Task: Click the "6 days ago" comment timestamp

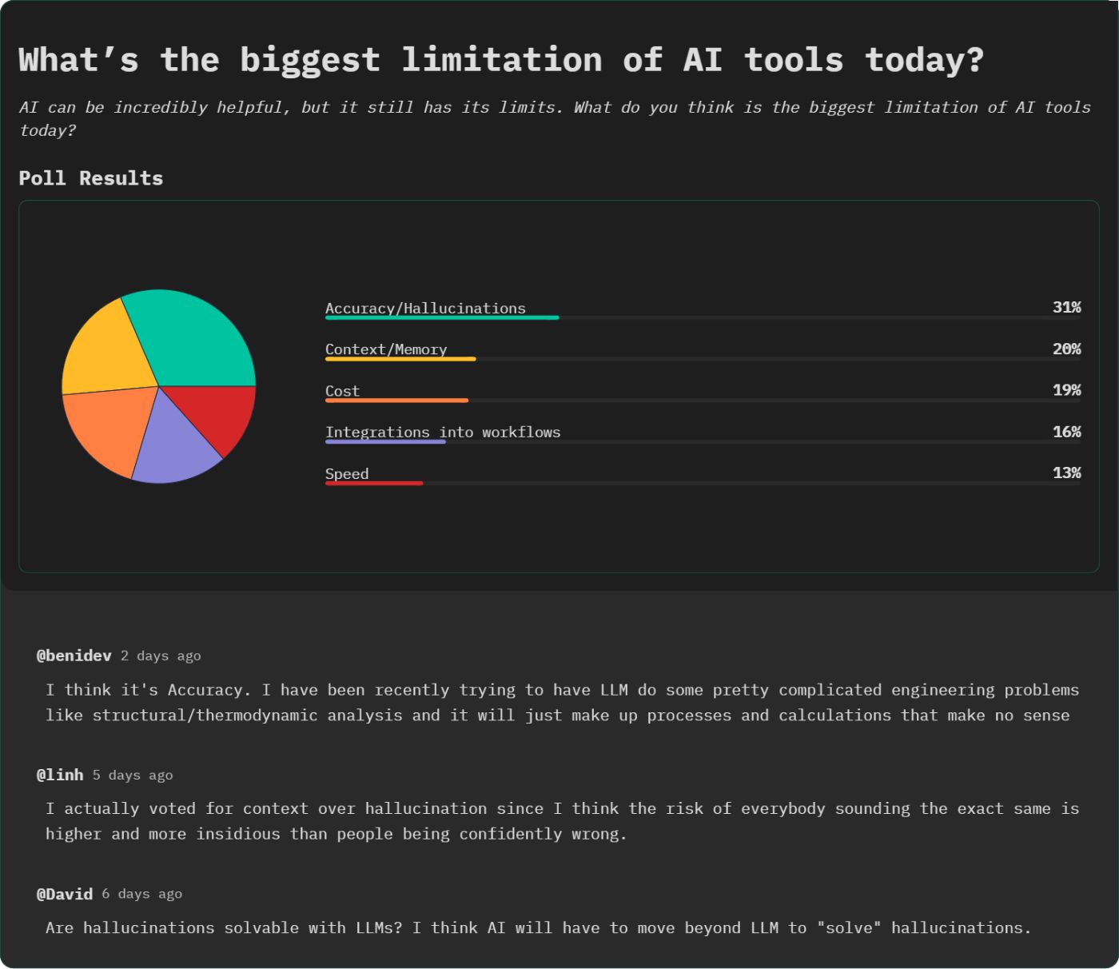Action: point(141,894)
